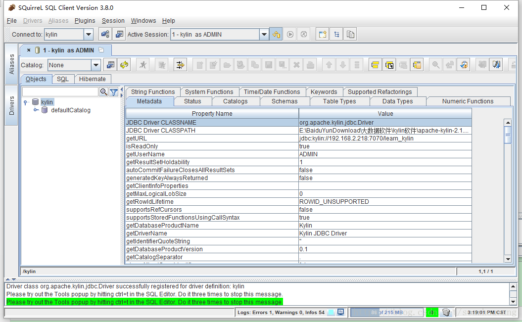522x322 pixels.
Task: Click the object tree filter funnel icon
Action: [114, 92]
